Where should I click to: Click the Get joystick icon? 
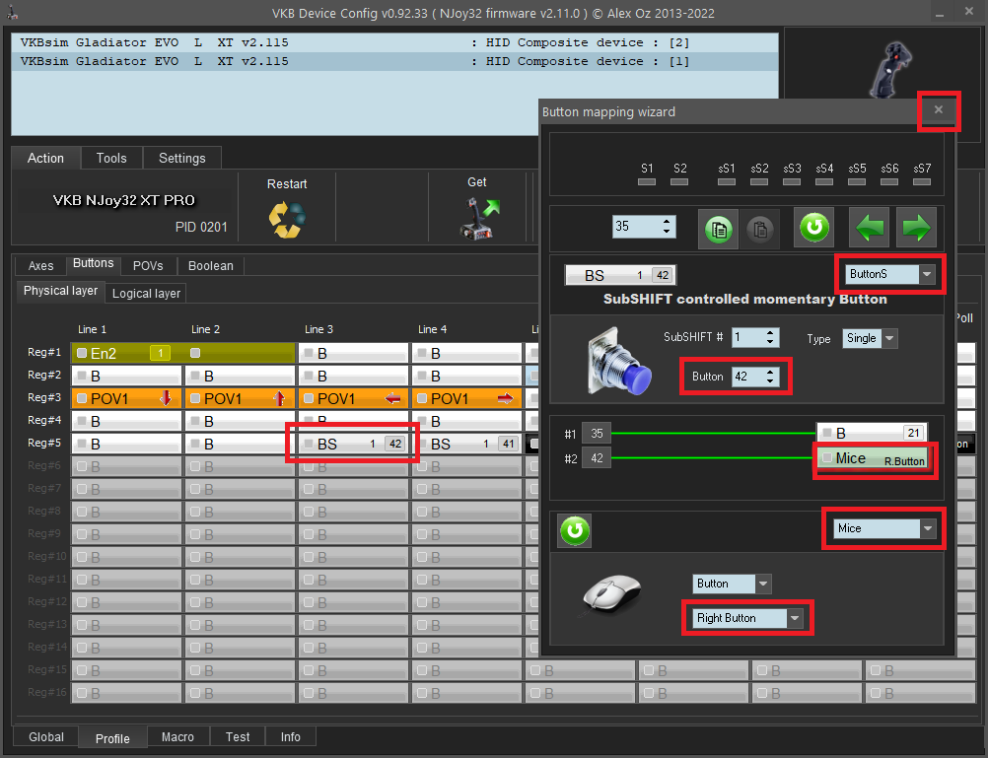point(479,218)
